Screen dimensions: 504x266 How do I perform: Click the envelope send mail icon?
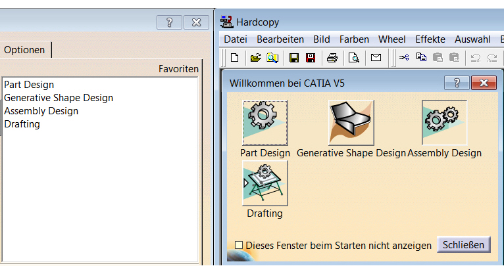[x=376, y=58]
